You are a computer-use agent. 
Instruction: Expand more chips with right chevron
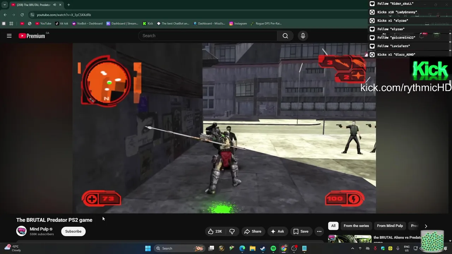click(x=426, y=226)
